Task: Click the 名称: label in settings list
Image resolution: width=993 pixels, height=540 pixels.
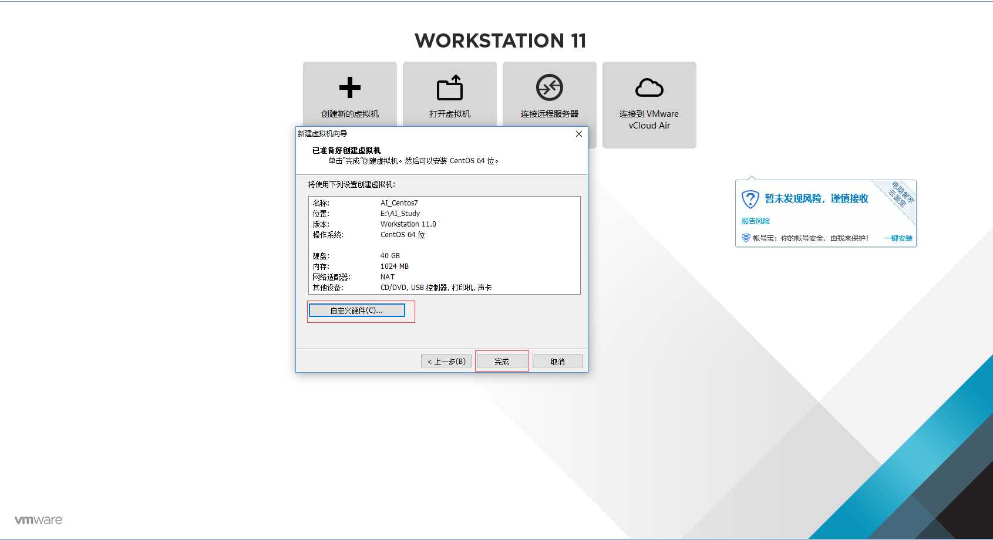Action: click(x=321, y=203)
